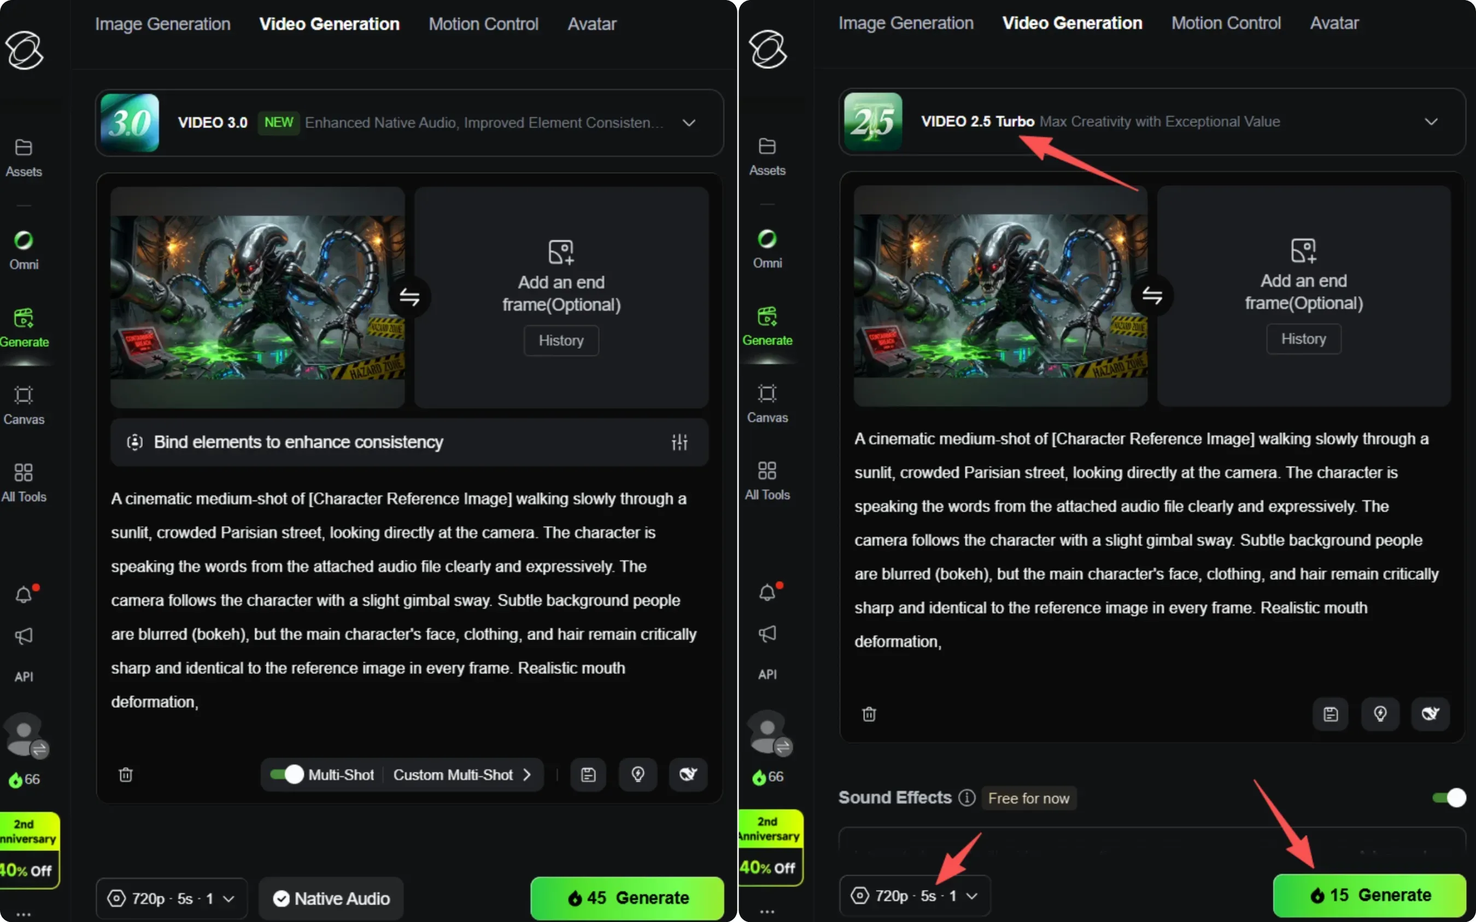1476x922 pixels.
Task: Open Canvas in the right panel sidebar
Action: tap(768, 404)
